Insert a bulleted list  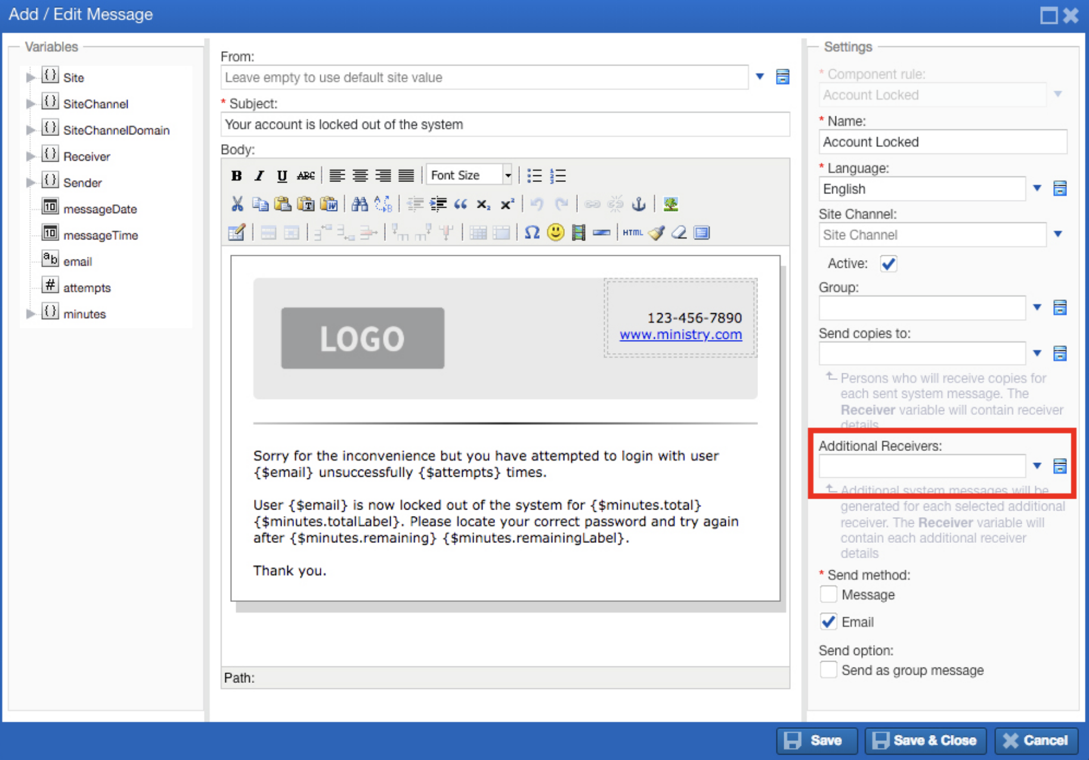coord(534,175)
